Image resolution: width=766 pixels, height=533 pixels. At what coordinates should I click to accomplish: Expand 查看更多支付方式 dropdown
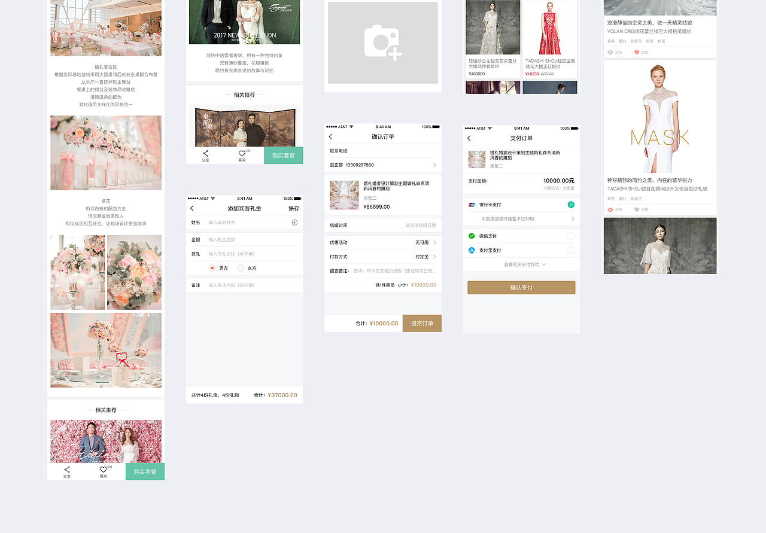pos(525,264)
